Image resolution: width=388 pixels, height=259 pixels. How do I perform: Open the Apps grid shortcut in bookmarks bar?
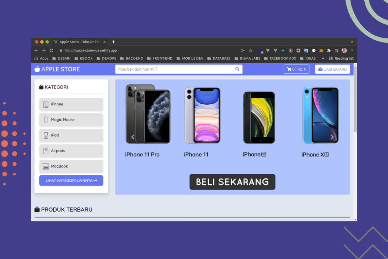coord(41,58)
